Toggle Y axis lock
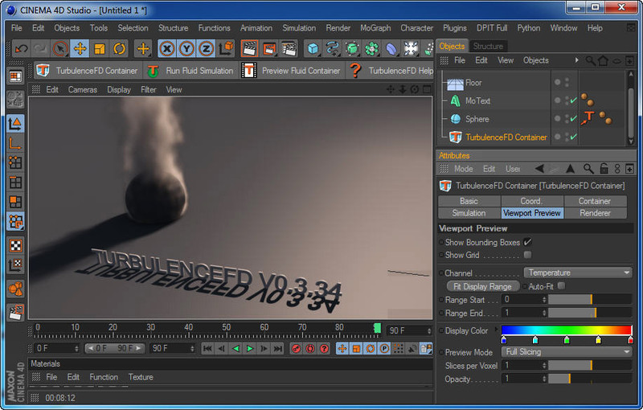The width and height of the screenshot is (643, 410). point(186,49)
